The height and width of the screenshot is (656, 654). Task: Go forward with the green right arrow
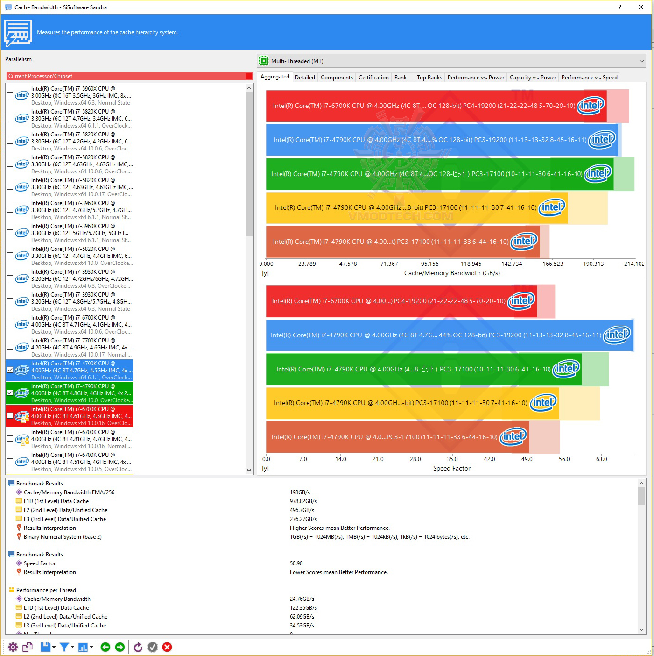click(x=120, y=647)
